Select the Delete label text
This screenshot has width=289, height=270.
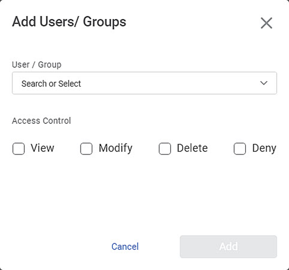pyautogui.click(x=192, y=148)
